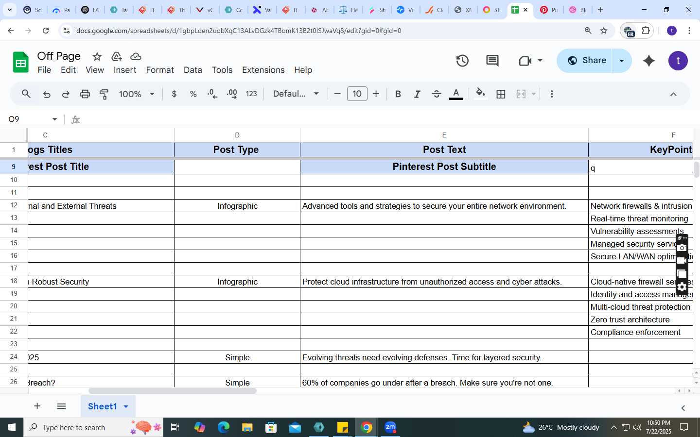Screen dimensions: 700x437
Task: Open the Gemini sparkle assistant
Action: [x=649, y=61]
